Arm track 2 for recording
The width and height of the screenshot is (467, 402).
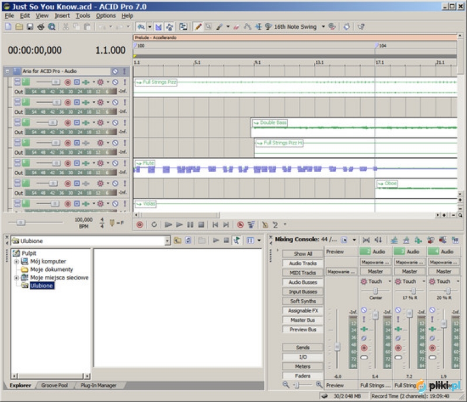[68, 82]
